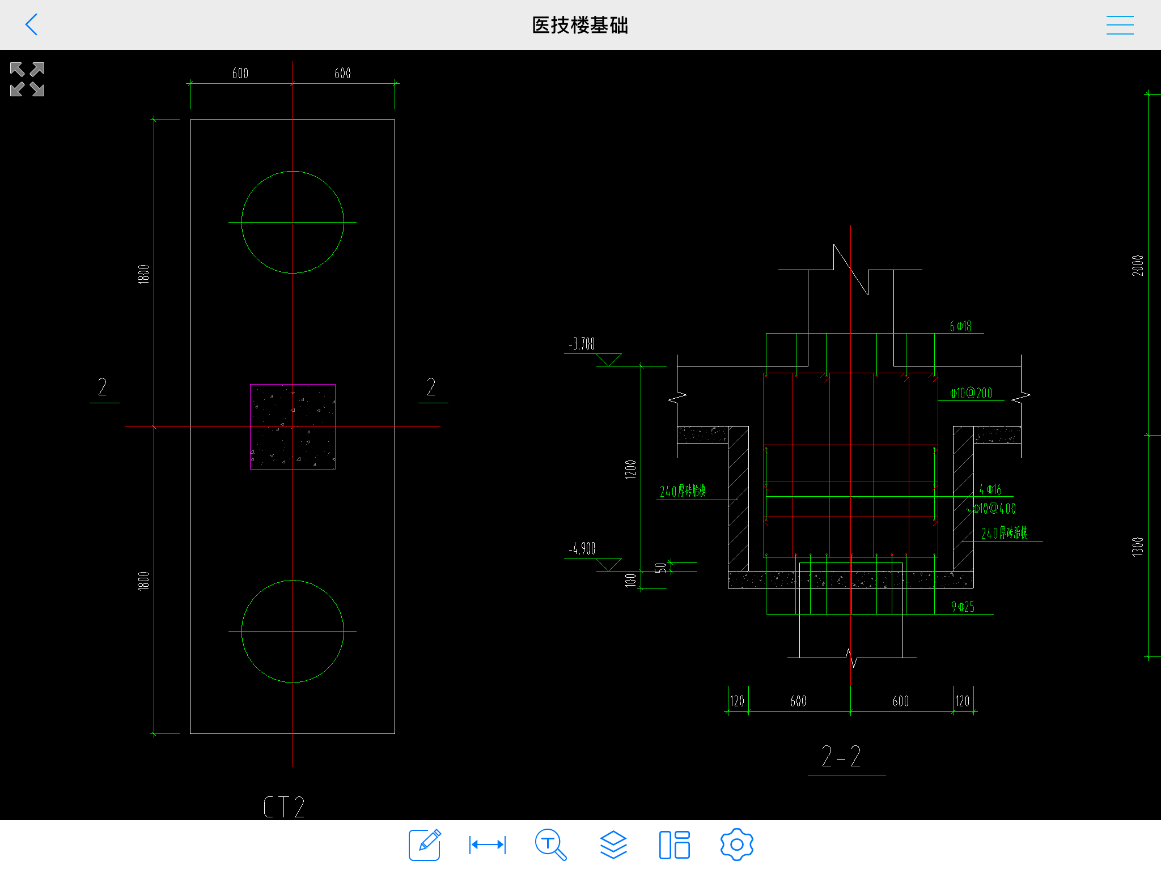
Task: Select the 2-2 section title
Action: [842, 756]
